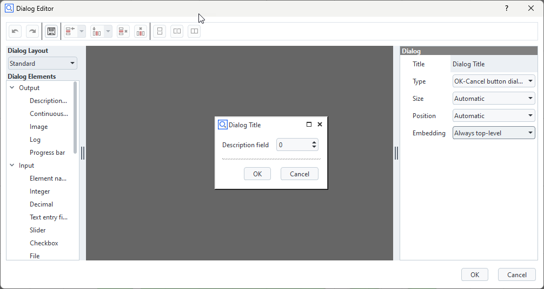Click the insert column toolbar icon
The height and width of the screenshot is (289, 544).
pyautogui.click(x=97, y=31)
